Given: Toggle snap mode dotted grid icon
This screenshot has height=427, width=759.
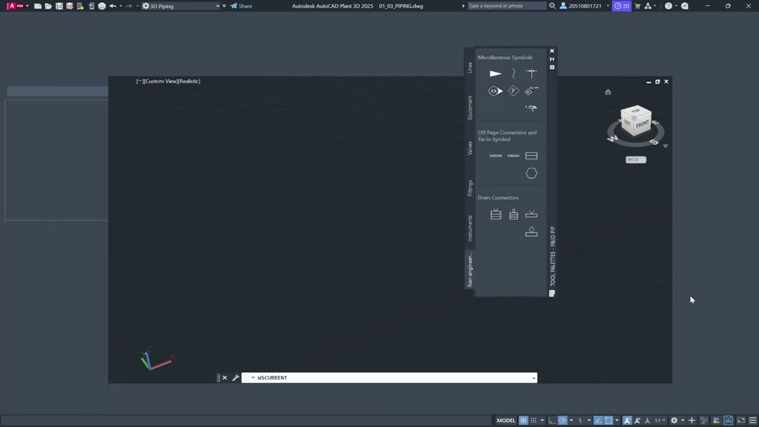Looking at the screenshot, I should (x=534, y=420).
